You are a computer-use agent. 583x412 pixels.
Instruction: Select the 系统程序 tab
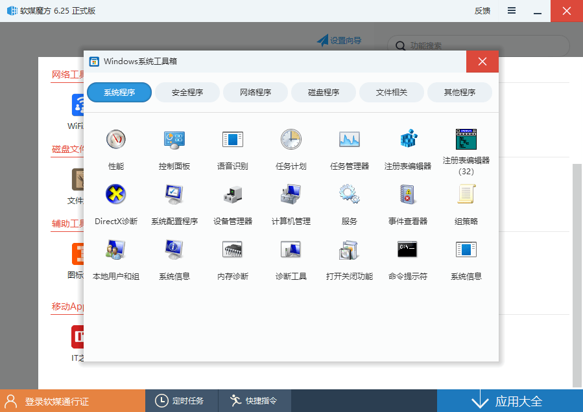[x=119, y=92]
